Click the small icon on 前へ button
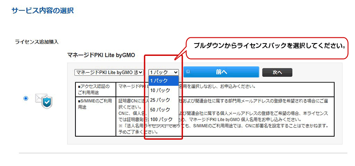 pos(188,71)
